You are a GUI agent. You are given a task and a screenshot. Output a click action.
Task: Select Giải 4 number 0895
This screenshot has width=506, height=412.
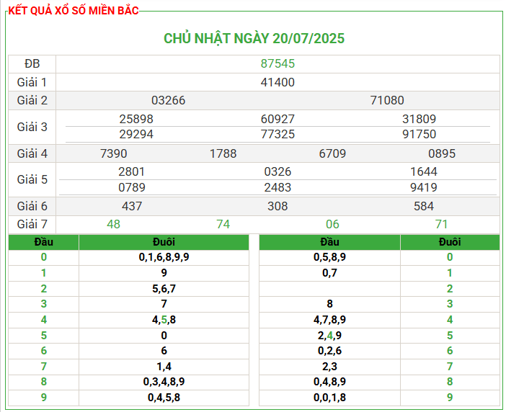[x=442, y=153]
